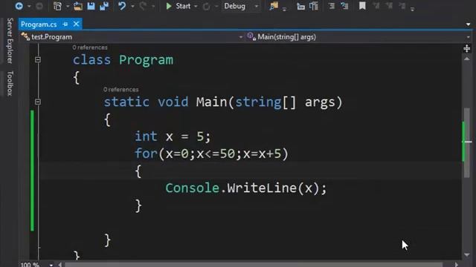Click the vertical scrollbar thumb
Viewport: 476px width, 267px height.
click(x=467, y=142)
